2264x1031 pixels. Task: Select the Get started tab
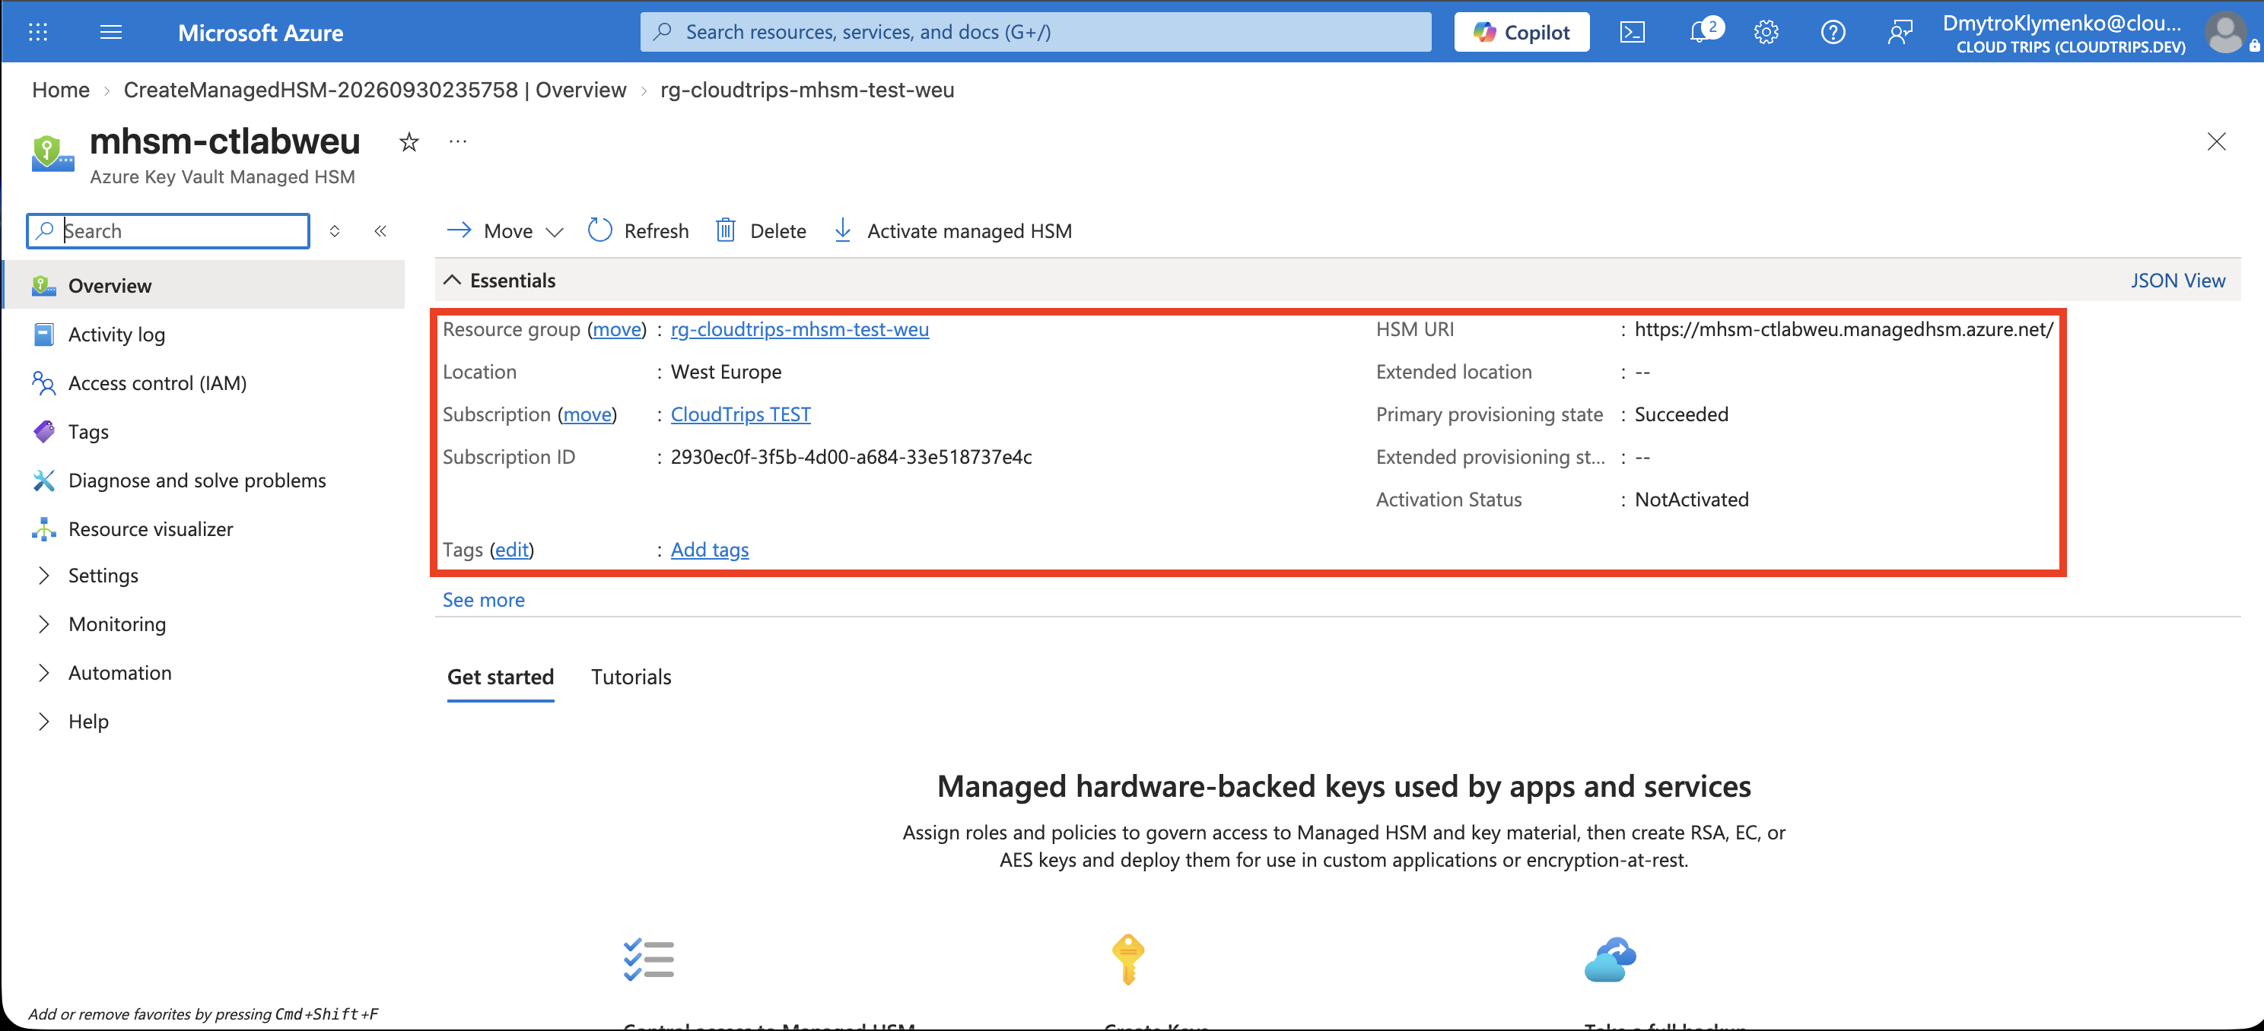[x=500, y=677]
